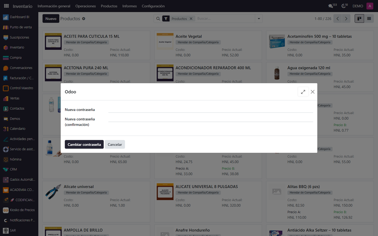Open Información general menu
The height and width of the screenshot is (236, 378).
[x=54, y=6]
